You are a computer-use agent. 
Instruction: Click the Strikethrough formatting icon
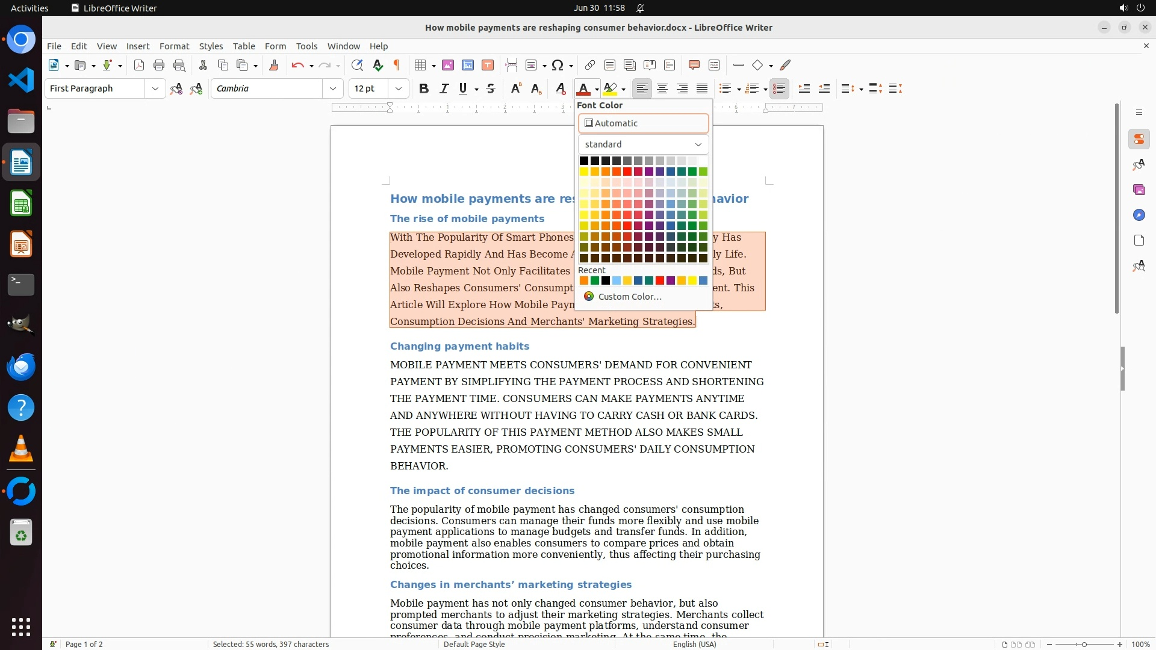[491, 88]
